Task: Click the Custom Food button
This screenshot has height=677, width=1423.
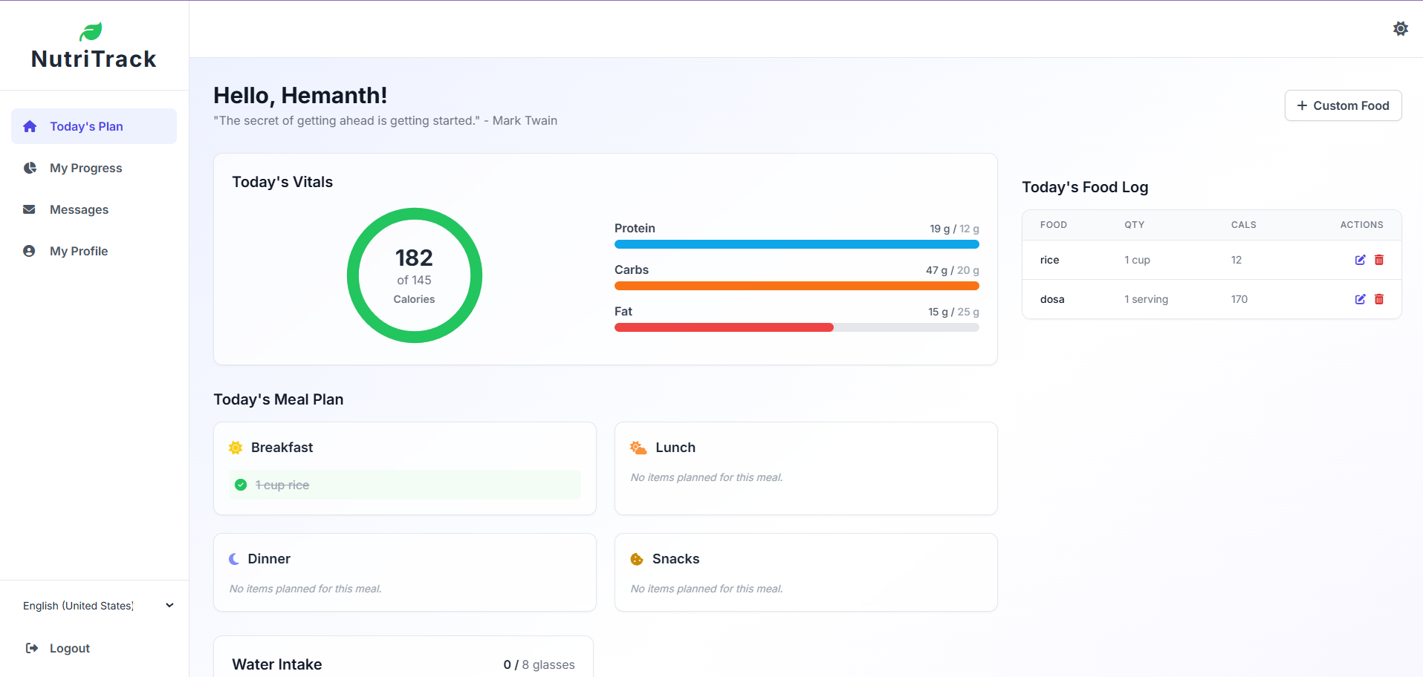Action: click(x=1343, y=105)
